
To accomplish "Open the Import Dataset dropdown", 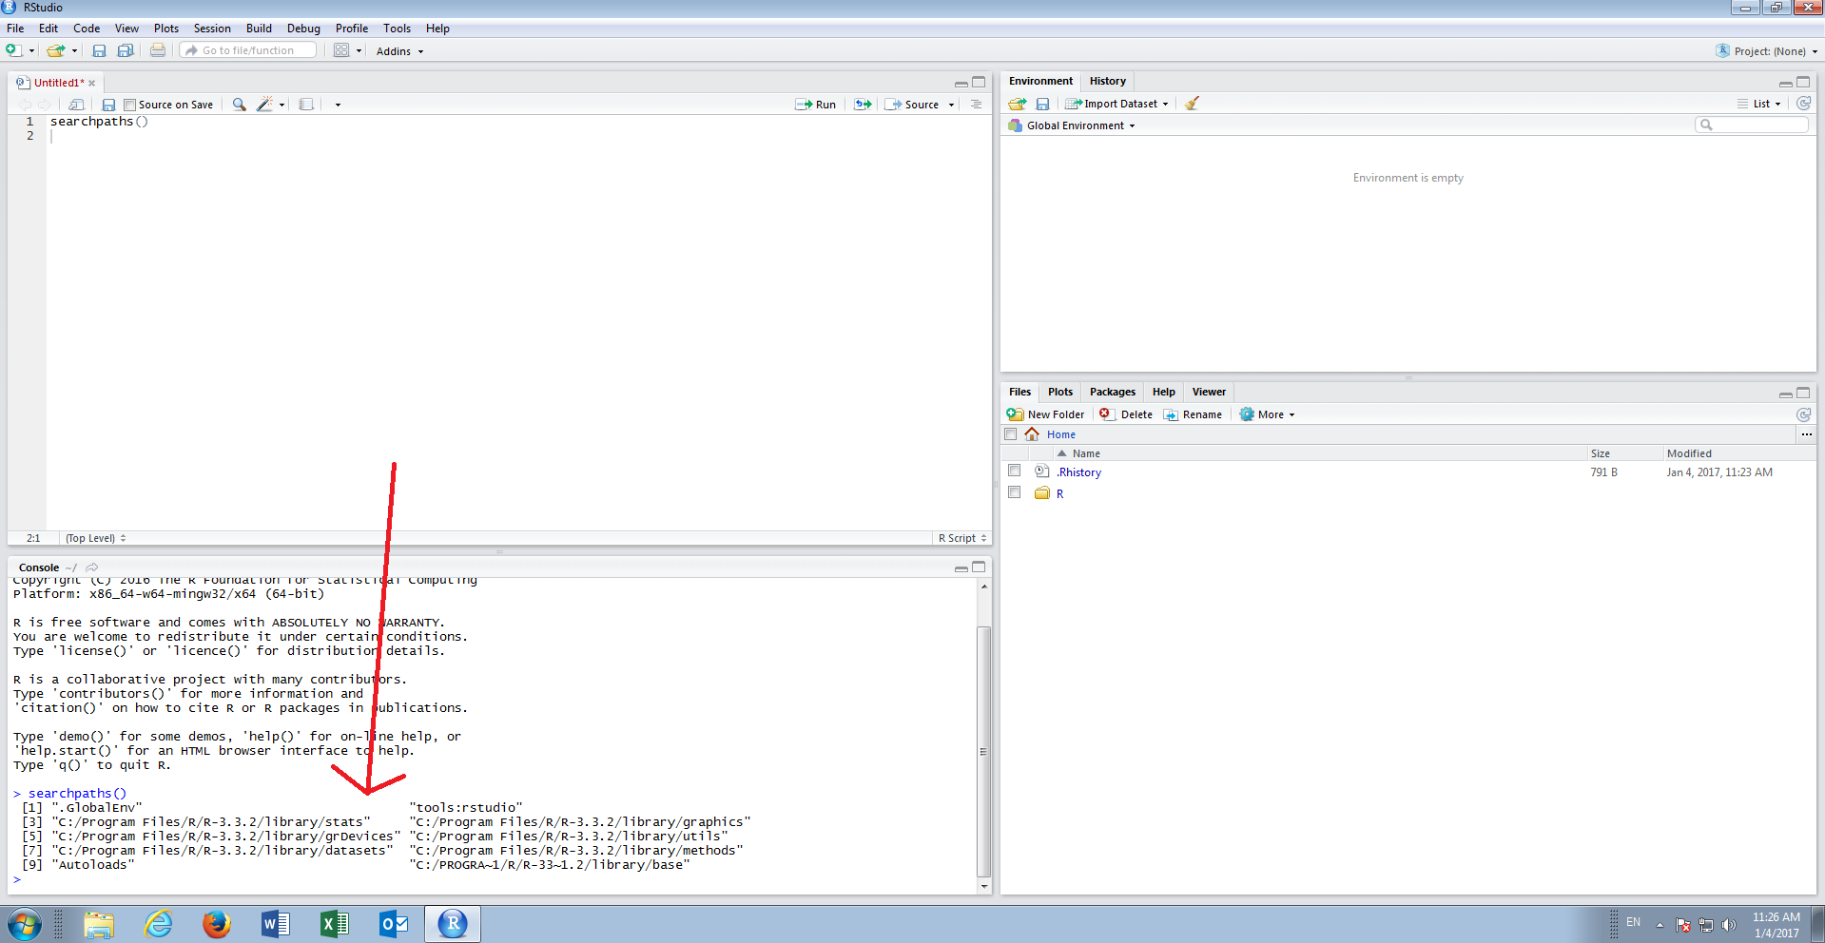I will pyautogui.click(x=1116, y=104).
